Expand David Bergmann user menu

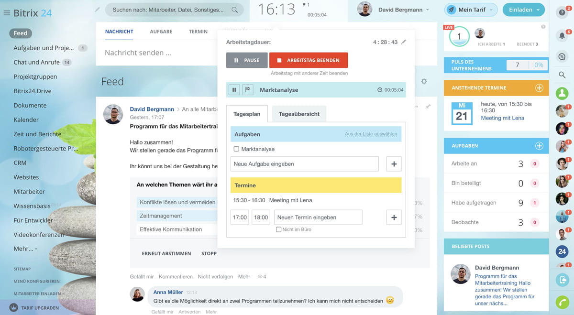click(427, 10)
